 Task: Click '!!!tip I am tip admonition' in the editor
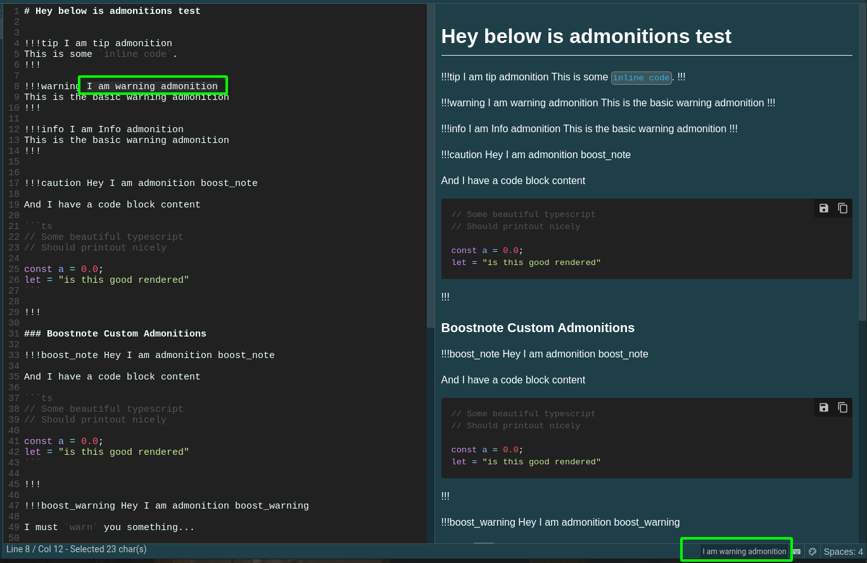tap(98, 44)
